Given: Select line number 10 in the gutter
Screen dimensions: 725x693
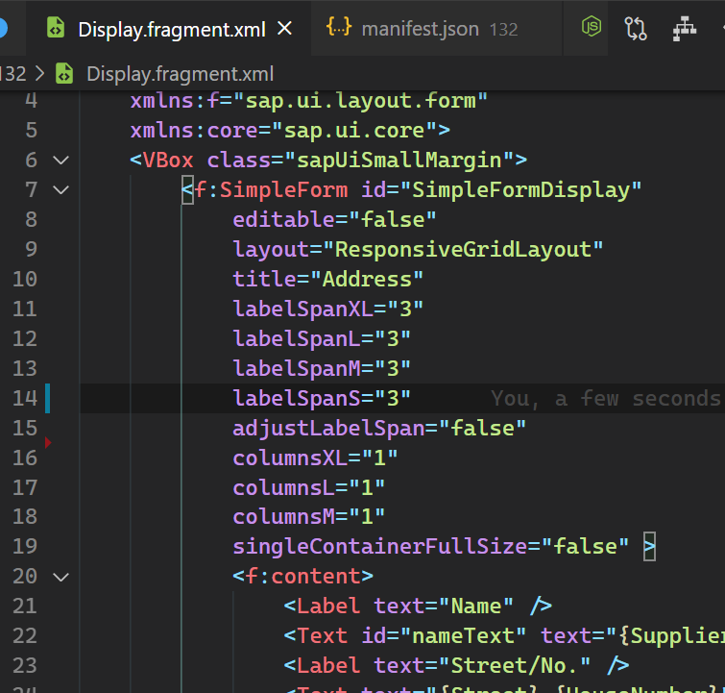Looking at the screenshot, I should 25,279.
